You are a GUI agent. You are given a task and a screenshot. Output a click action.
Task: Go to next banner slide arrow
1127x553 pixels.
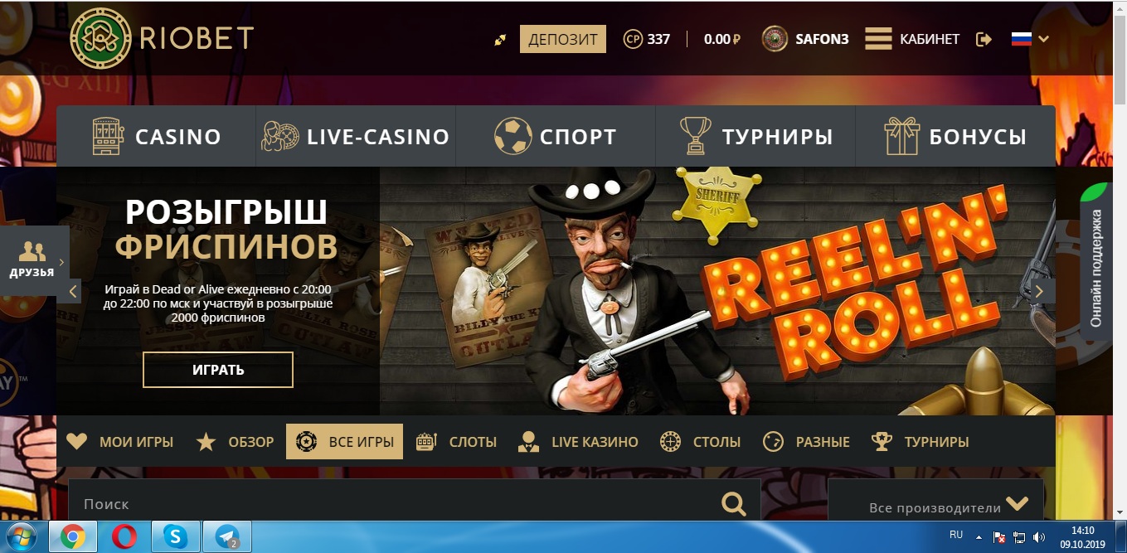tap(1040, 291)
